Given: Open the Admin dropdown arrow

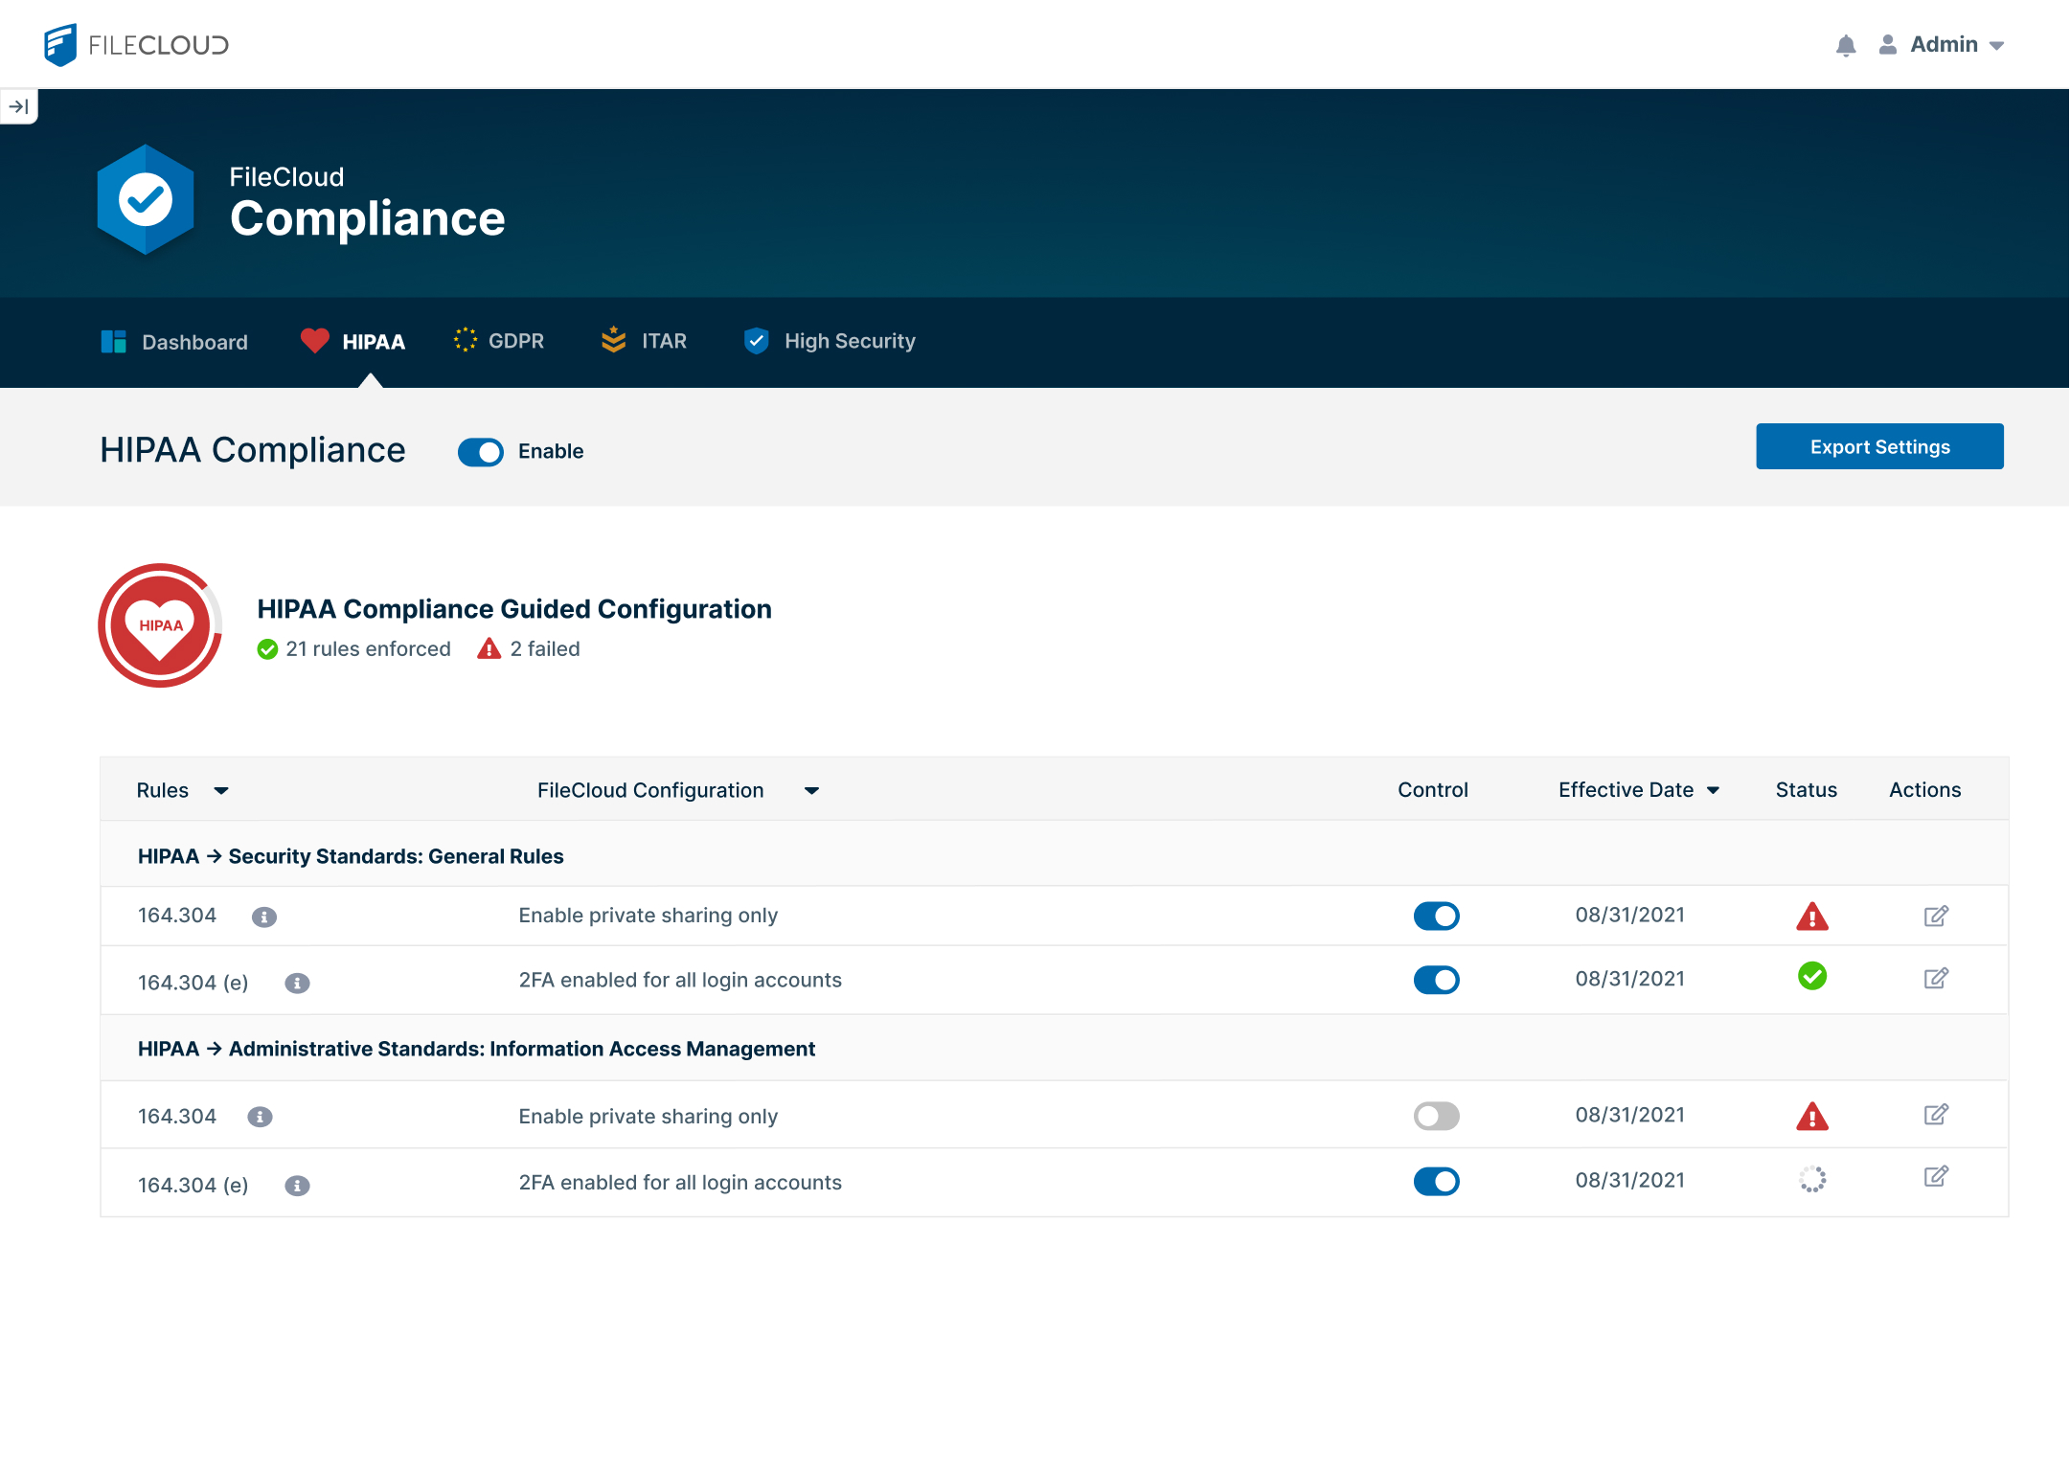Looking at the screenshot, I should point(1996,46).
